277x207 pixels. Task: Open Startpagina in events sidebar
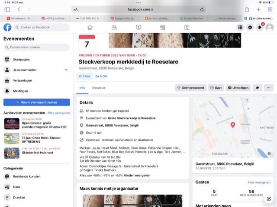[x=36, y=59]
